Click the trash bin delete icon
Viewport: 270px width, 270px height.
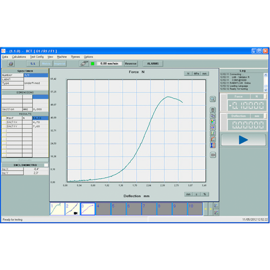click(213, 110)
